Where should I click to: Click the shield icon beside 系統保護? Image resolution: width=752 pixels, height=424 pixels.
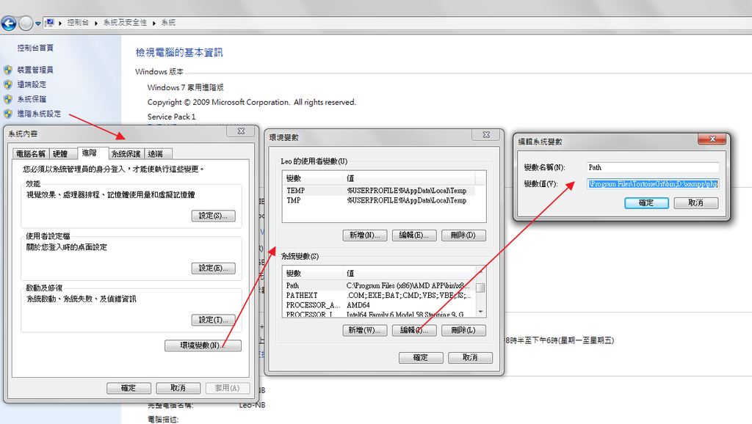[x=7, y=99]
